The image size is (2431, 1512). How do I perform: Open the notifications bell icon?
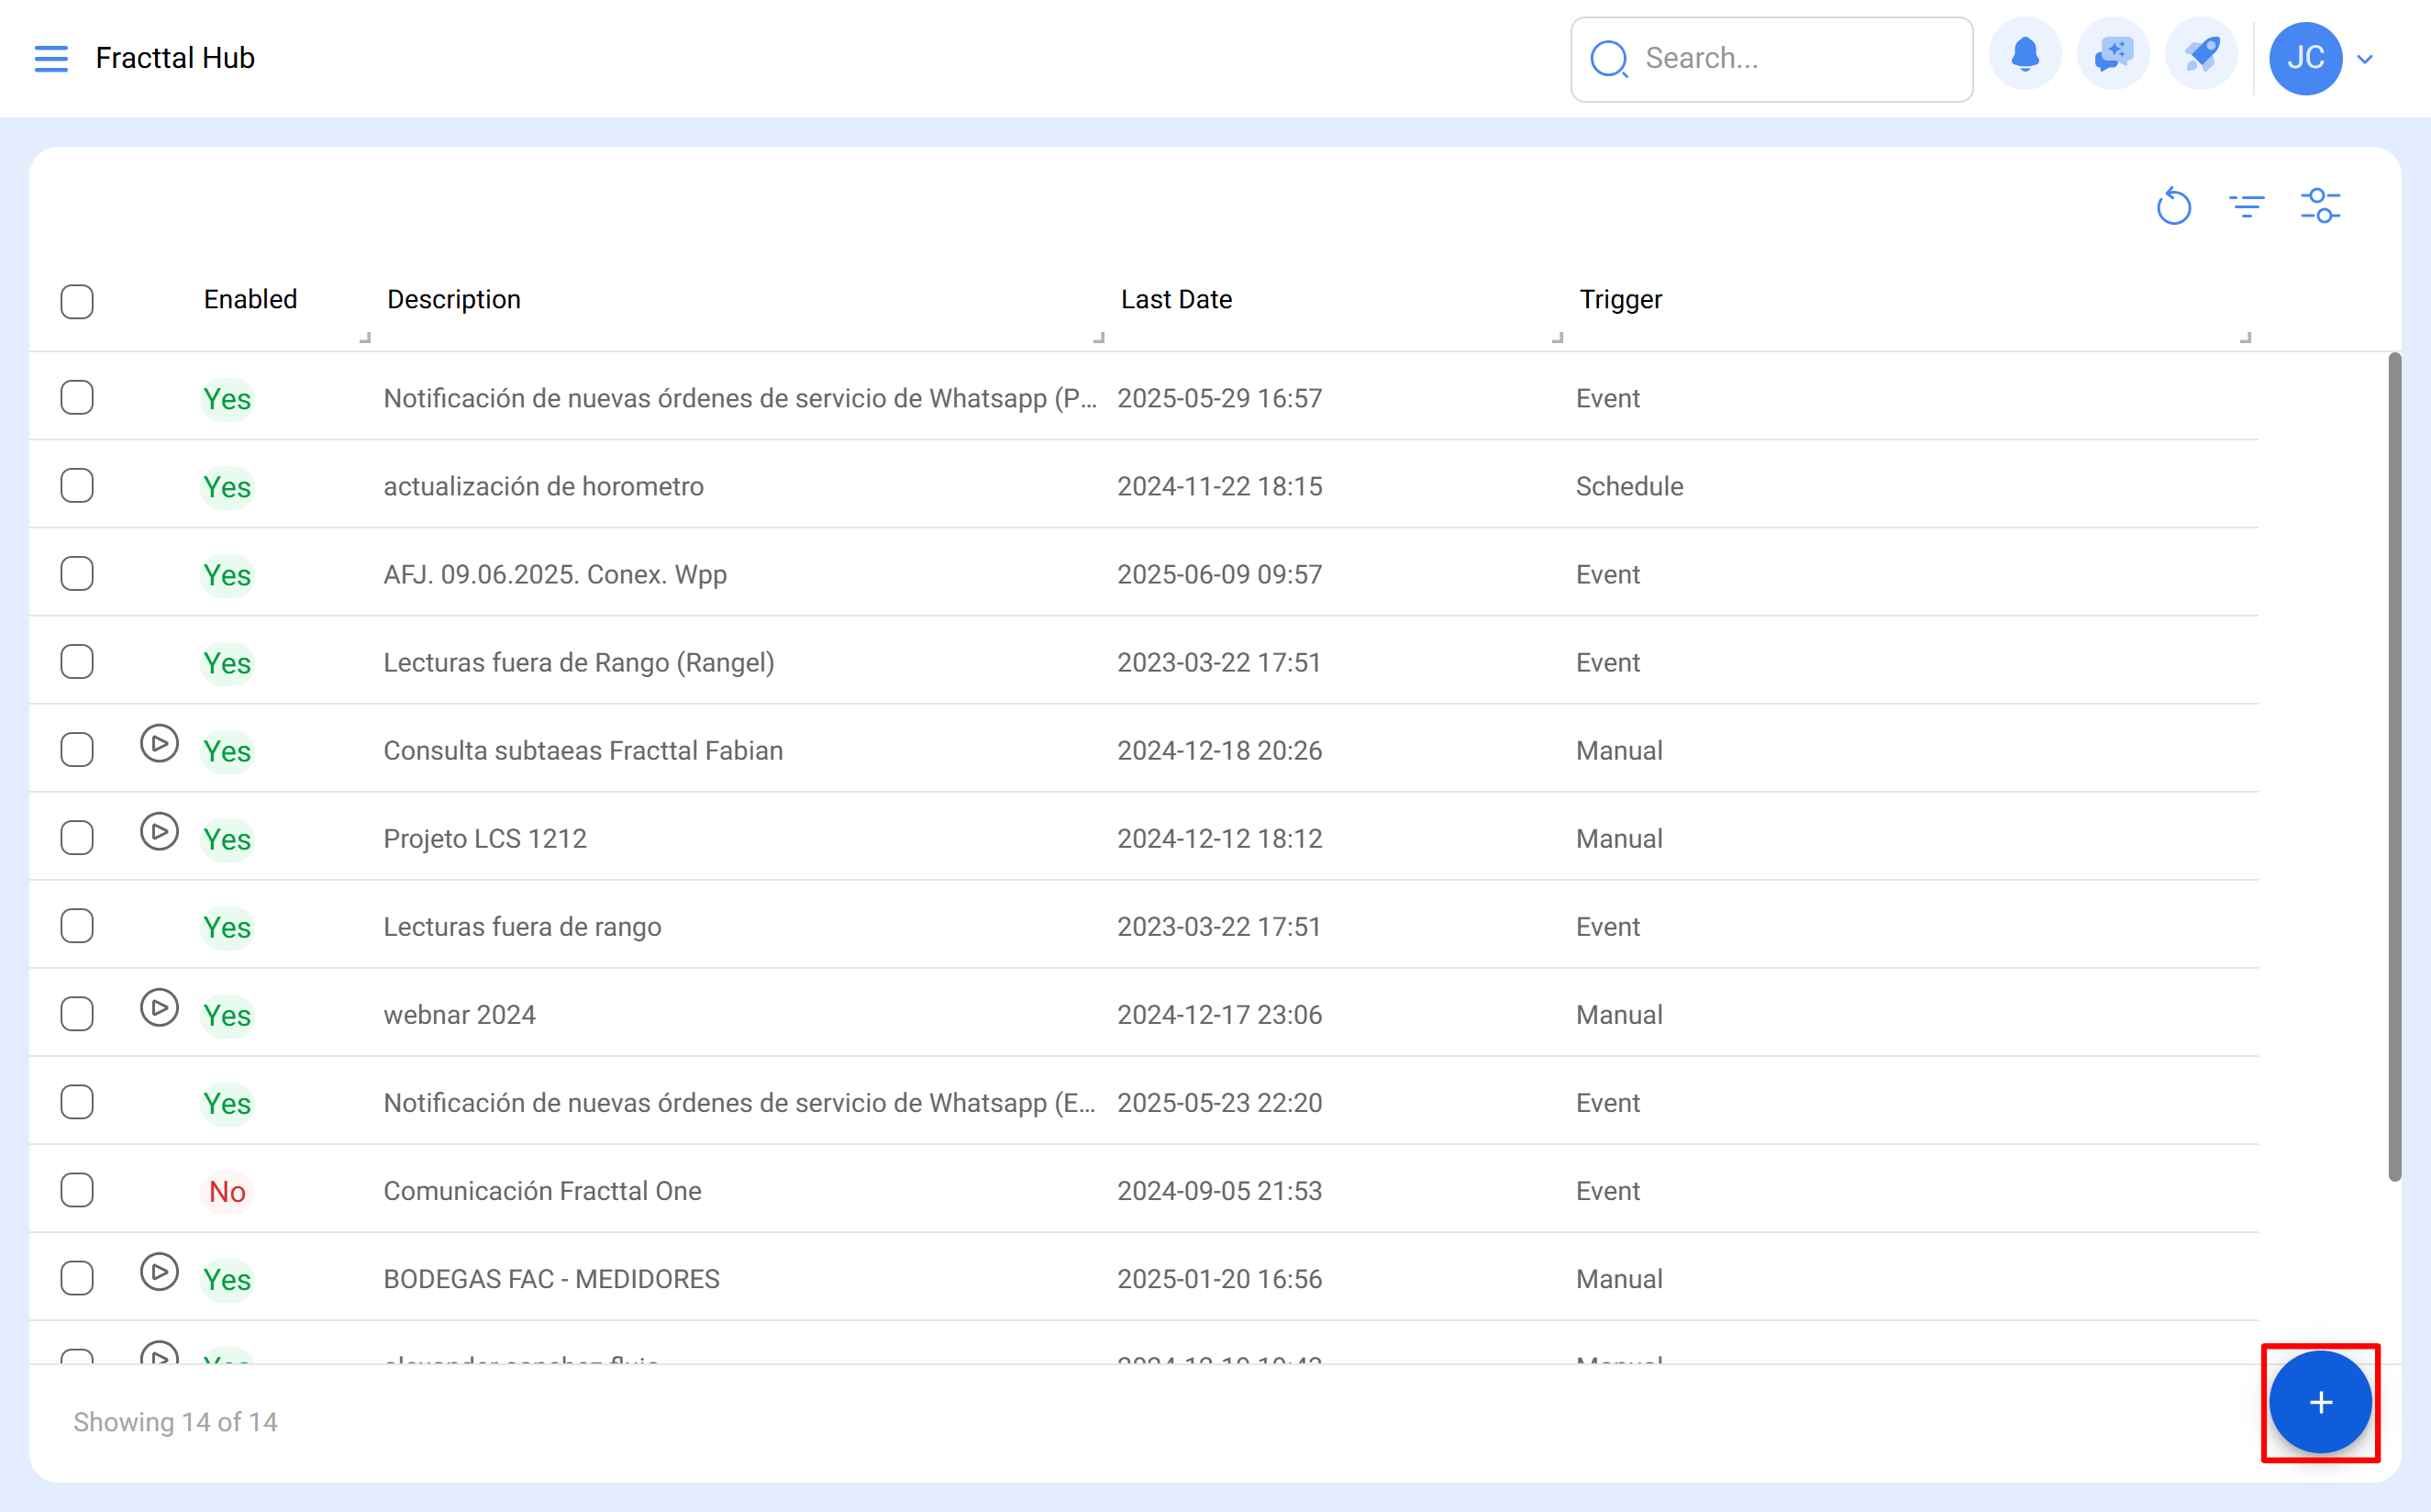(2026, 57)
